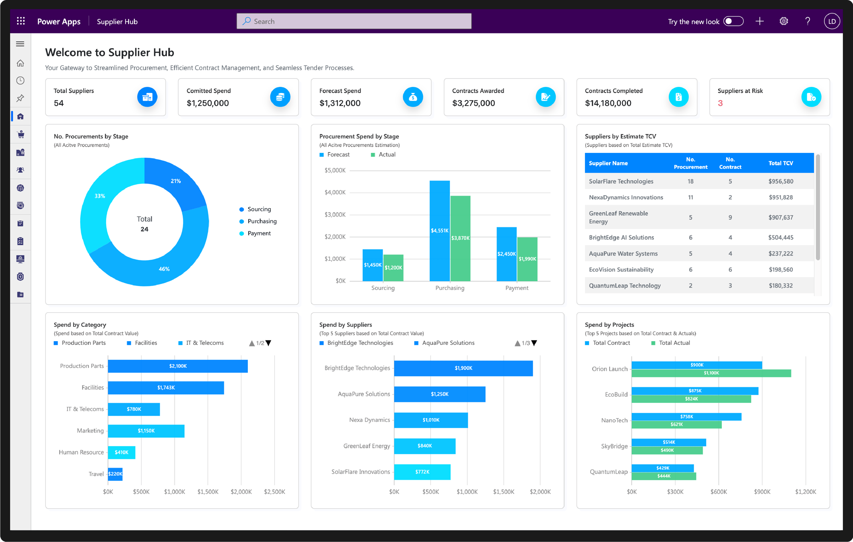Expand the hamburger navigation menu
The height and width of the screenshot is (542, 853).
click(x=20, y=44)
